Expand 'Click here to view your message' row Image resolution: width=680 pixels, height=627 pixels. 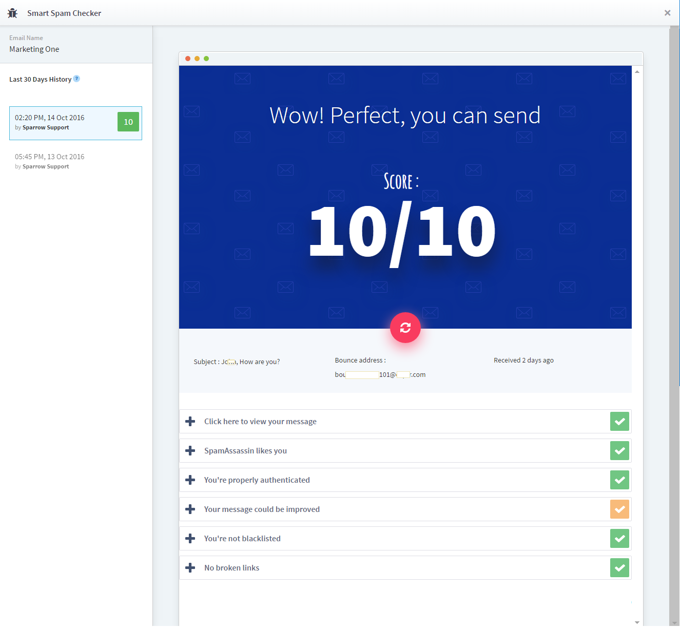click(190, 422)
